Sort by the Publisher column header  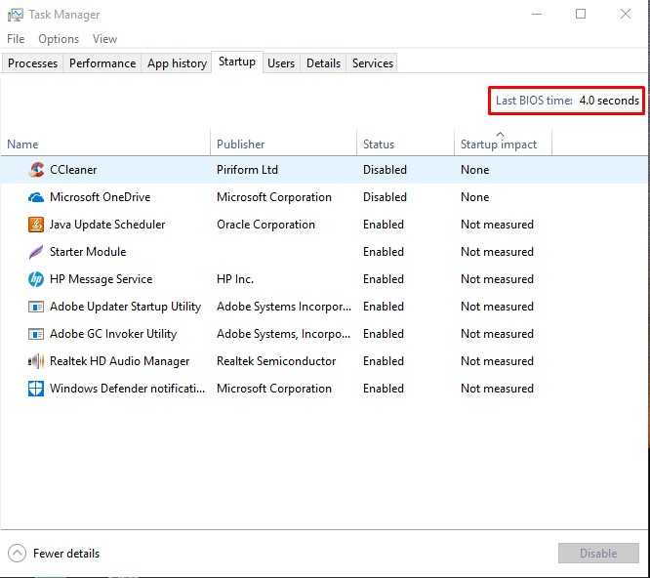click(284, 144)
